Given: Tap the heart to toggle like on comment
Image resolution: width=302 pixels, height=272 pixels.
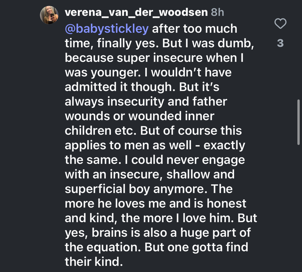Looking at the screenshot, I should point(280,24).
